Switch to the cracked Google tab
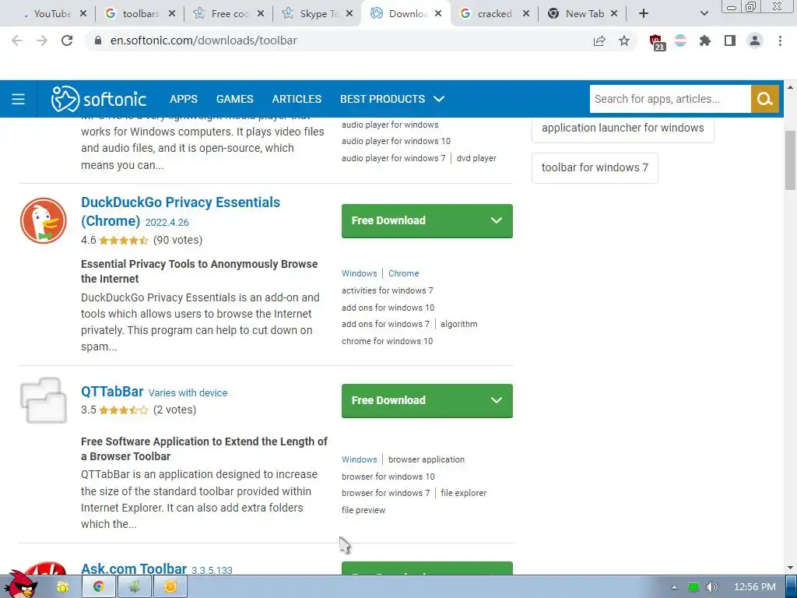Image resolution: width=797 pixels, height=598 pixels. (x=494, y=14)
